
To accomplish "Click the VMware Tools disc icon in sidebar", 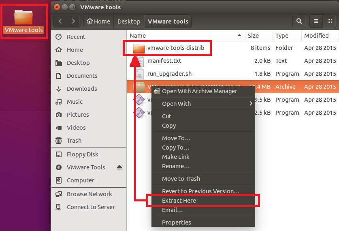I will tap(59, 167).
